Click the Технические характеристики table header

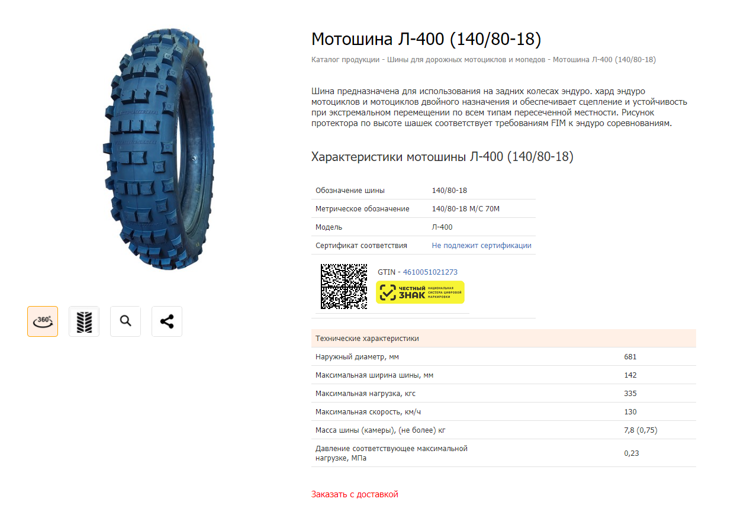tap(504, 339)
